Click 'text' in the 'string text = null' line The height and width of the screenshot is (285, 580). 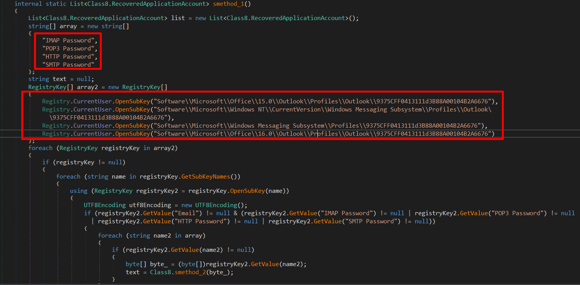point(60,79)
